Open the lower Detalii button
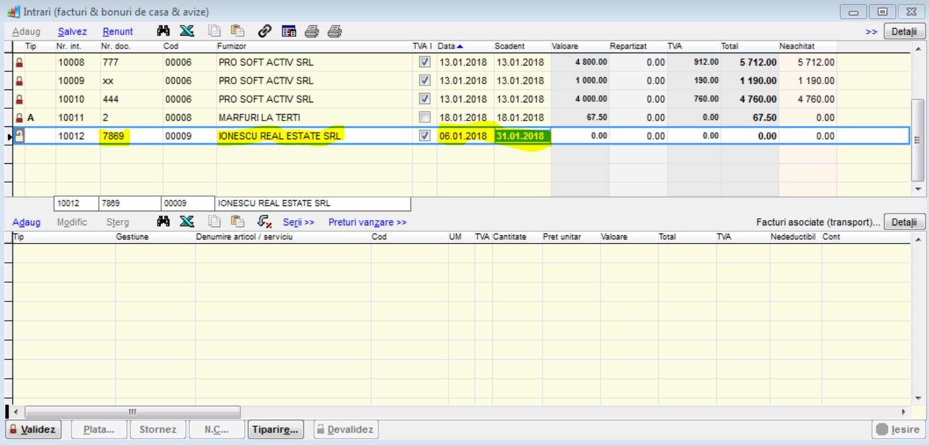929x446 pixels. 904,222
